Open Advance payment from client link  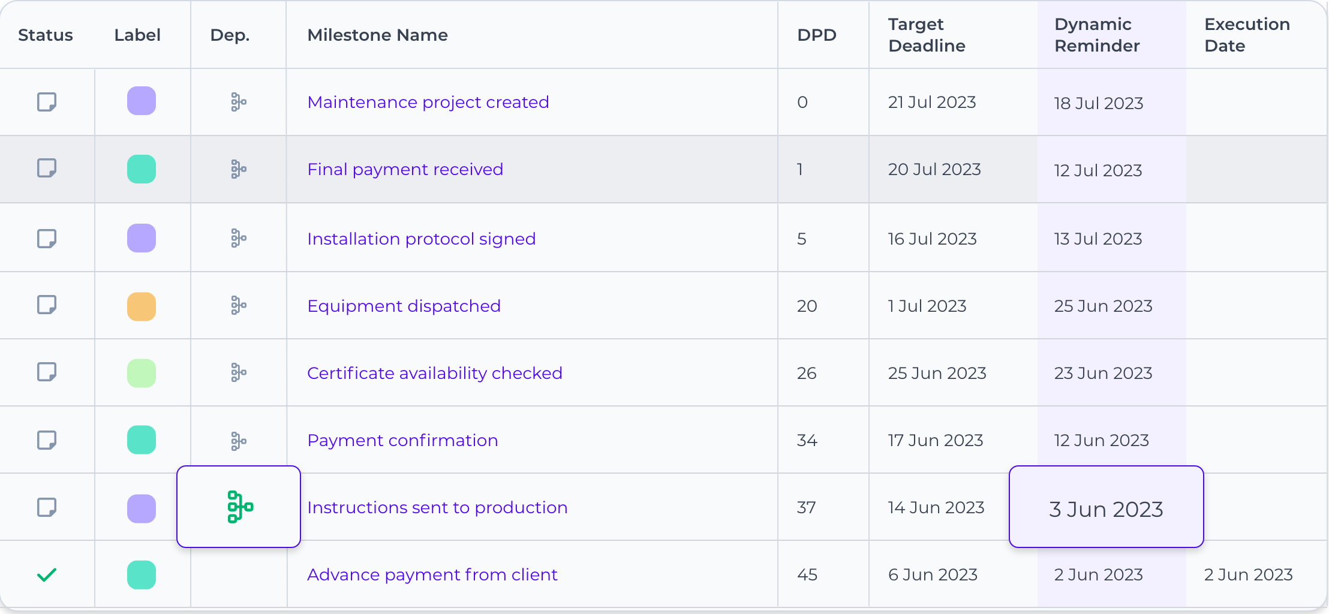pos(432,574)
